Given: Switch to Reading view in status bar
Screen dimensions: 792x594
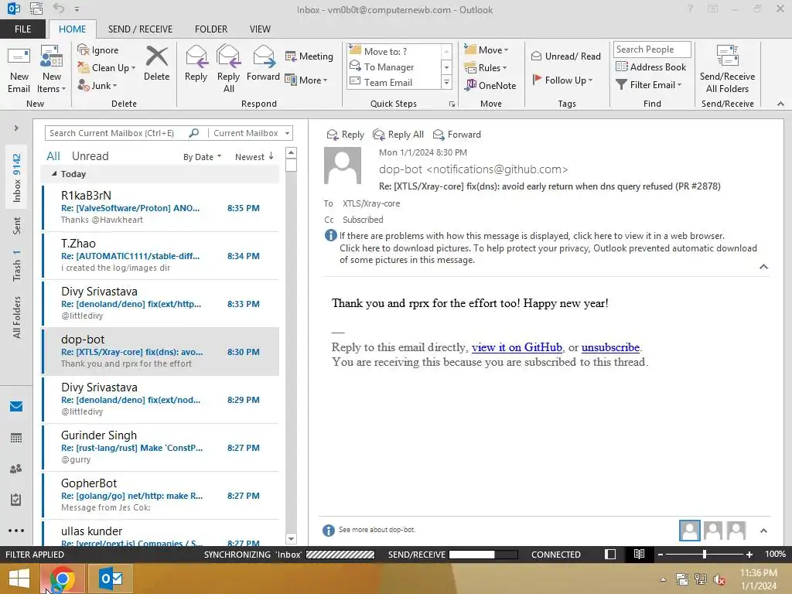Looking at the screenshot, I should (x=639, y=554).
